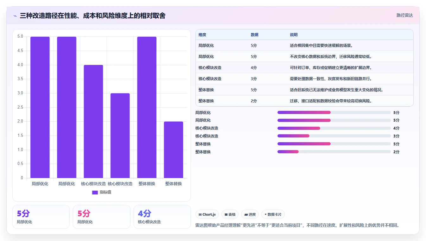The image size is (426, 241).
Task: Select the cell 需要处理数据一致性、灰度发布和新旧链路并行。
Action: 331,79
